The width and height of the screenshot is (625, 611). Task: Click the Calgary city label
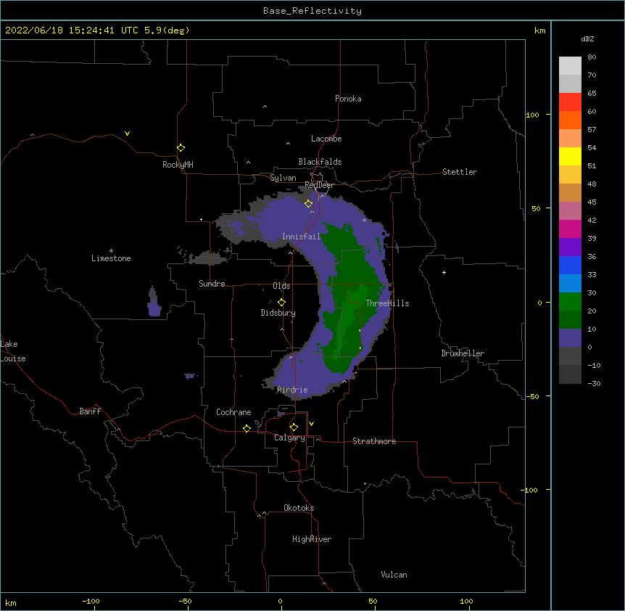click(x=290, y=438)
